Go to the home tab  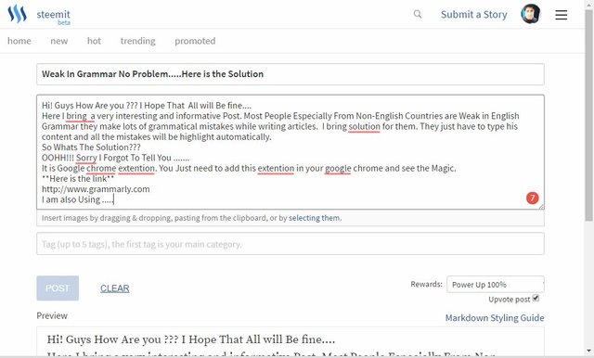click(19, 41)
